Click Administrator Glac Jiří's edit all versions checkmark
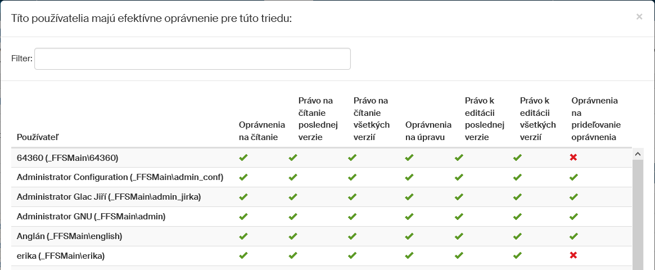This screenshot has height=270, width=655. [x=517, y=197]
